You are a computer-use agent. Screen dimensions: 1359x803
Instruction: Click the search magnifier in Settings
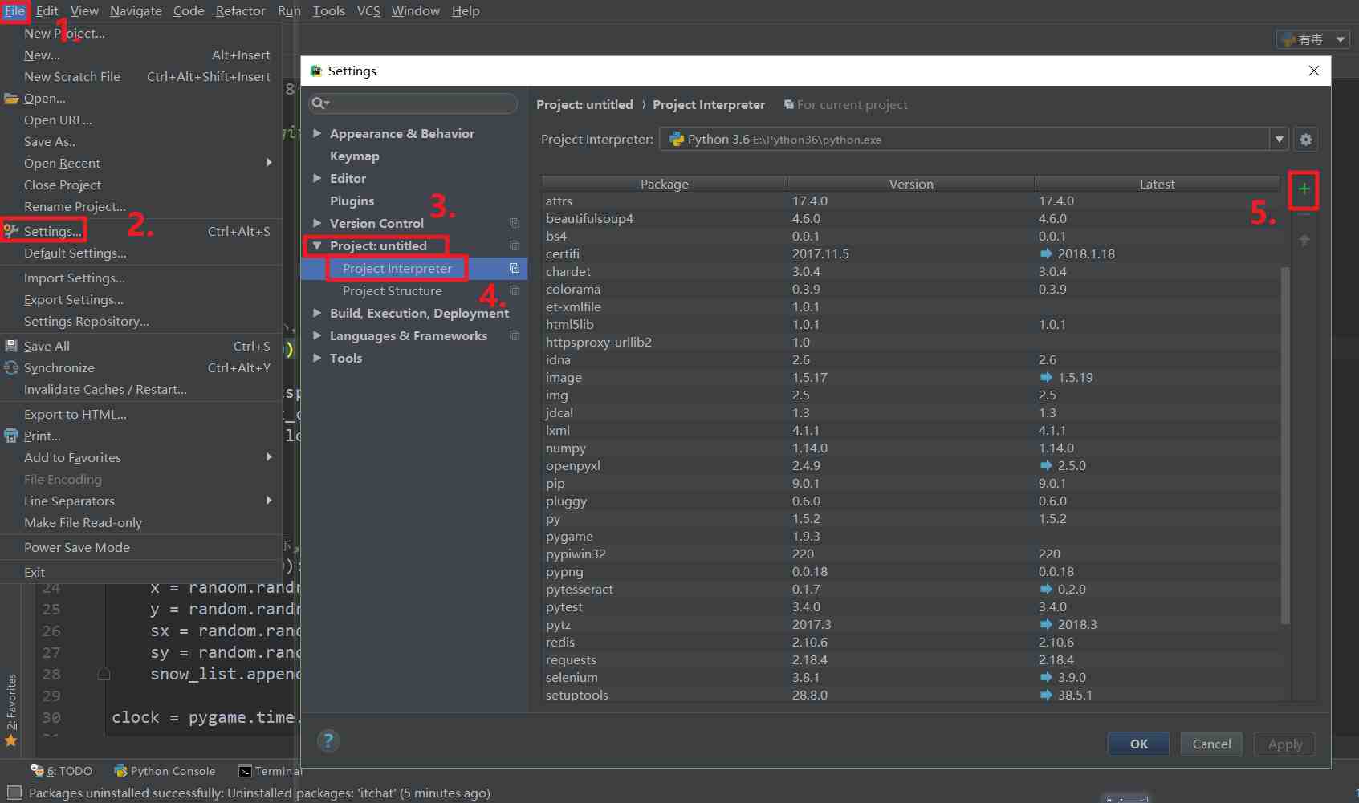319,103
